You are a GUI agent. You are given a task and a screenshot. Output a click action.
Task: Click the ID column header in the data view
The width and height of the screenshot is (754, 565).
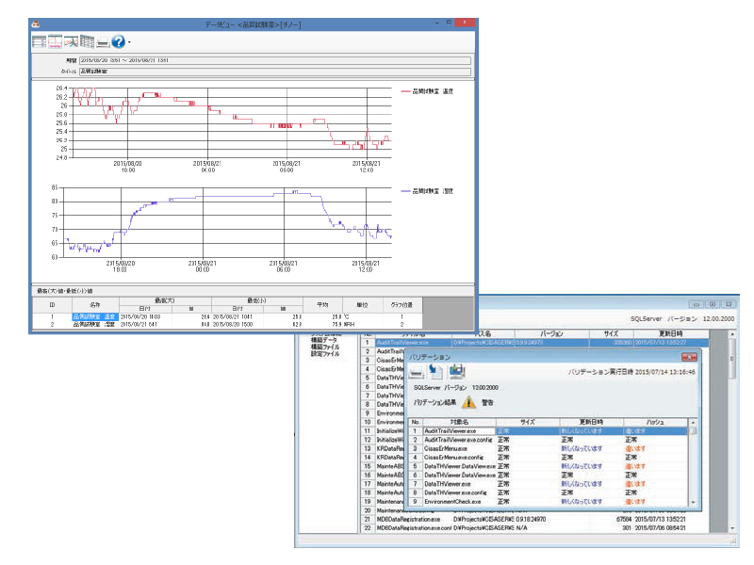52,304
